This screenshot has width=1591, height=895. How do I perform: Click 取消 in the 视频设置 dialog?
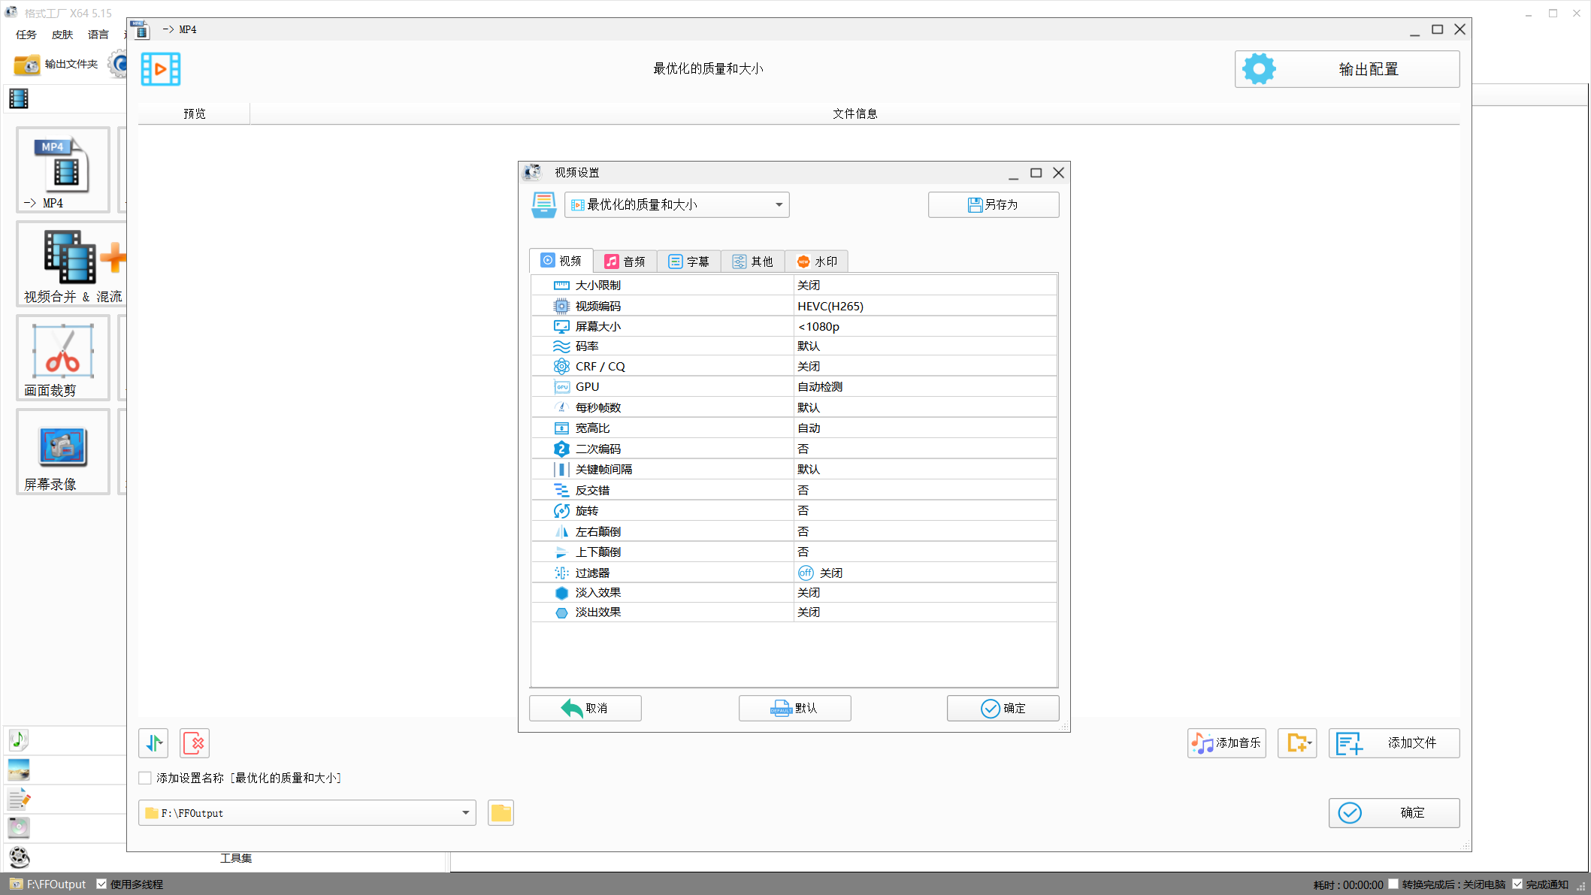(x=585, y=708)
